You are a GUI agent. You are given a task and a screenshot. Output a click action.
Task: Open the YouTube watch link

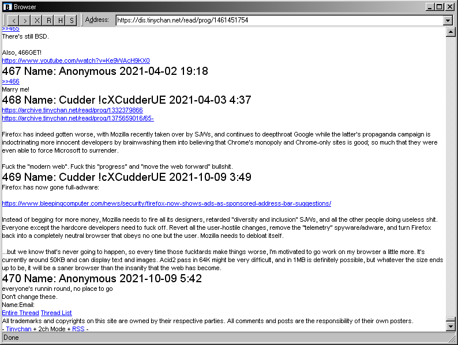coord(76,60)
